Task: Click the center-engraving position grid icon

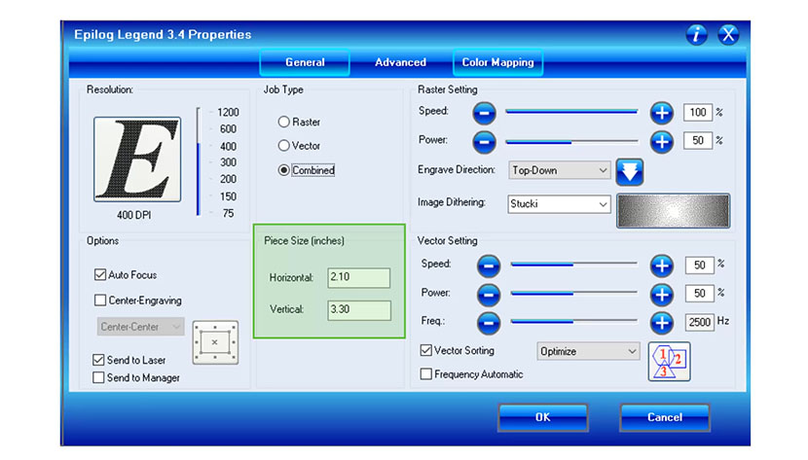Action: tap(214, 342)
